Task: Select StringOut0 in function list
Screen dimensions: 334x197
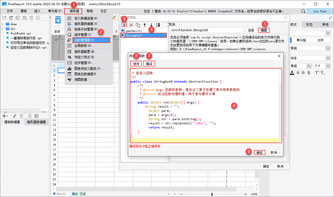Action: 144,35
